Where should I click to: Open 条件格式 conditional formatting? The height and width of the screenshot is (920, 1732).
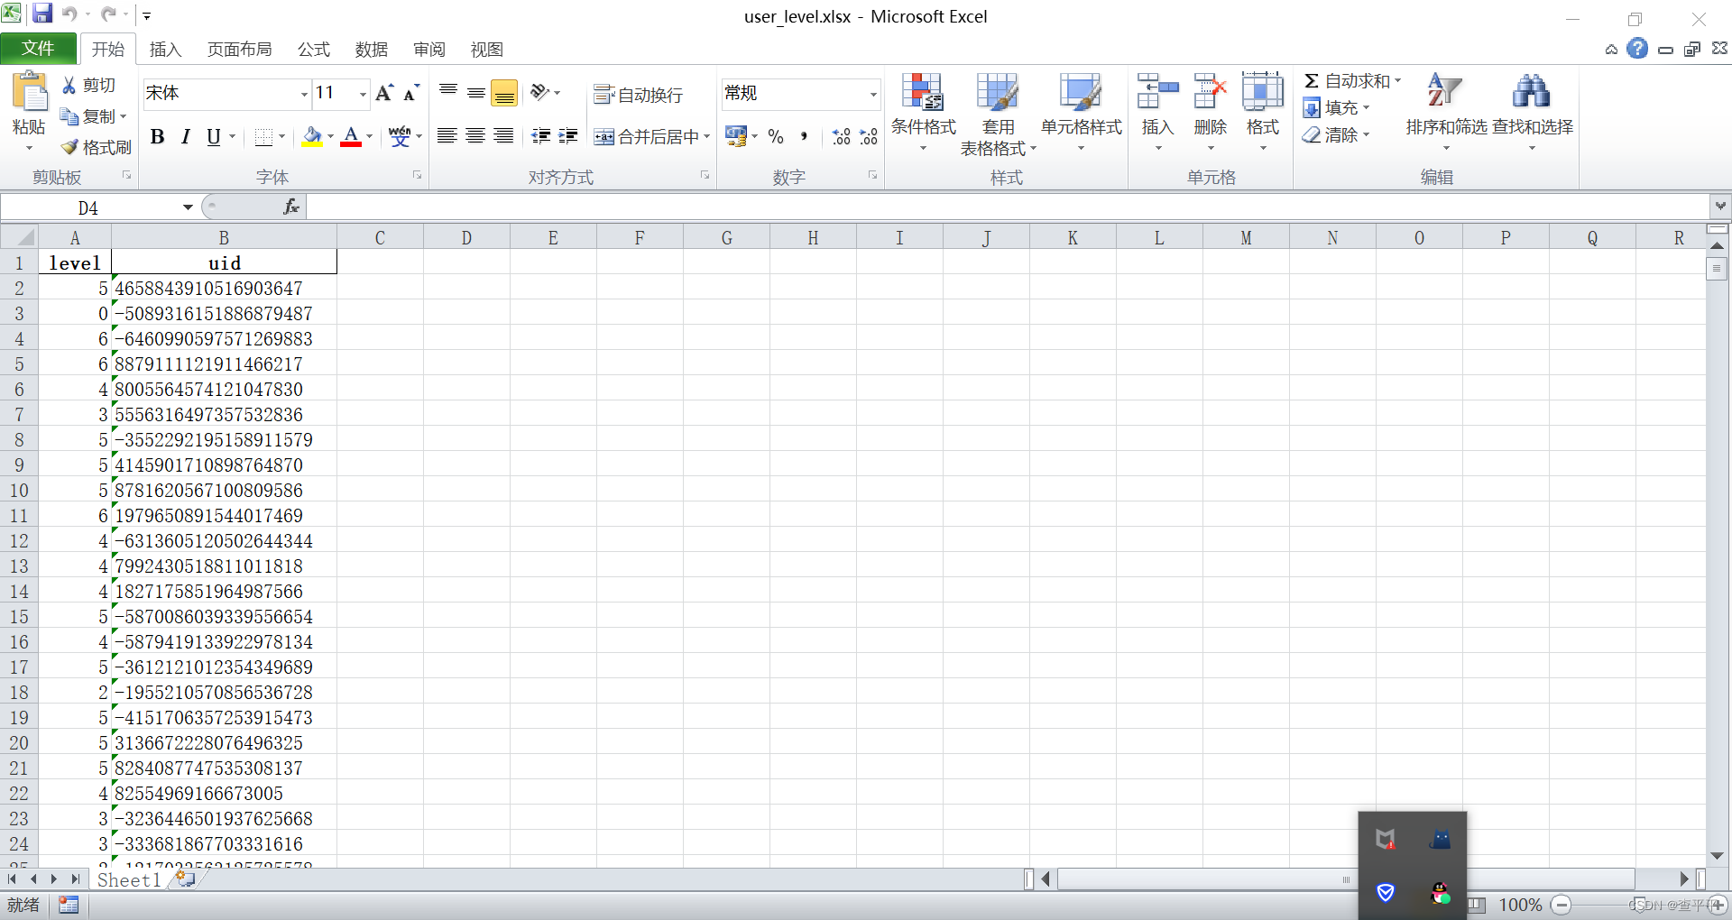tap(923, 112)
